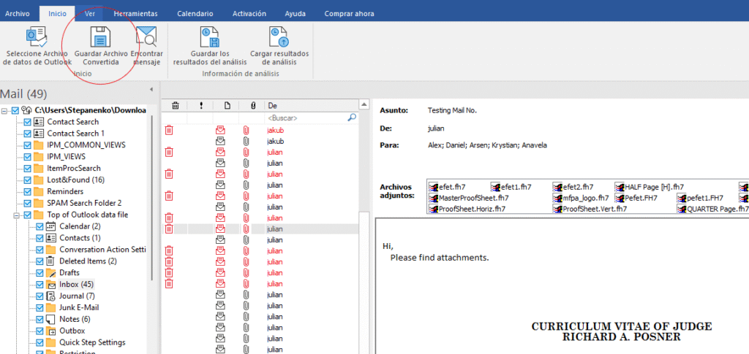Viewport: 749px width, 354px height.
Task: Open ProofSheet.Horiz.fh7 attachment
Action: [x=467, y=209]
